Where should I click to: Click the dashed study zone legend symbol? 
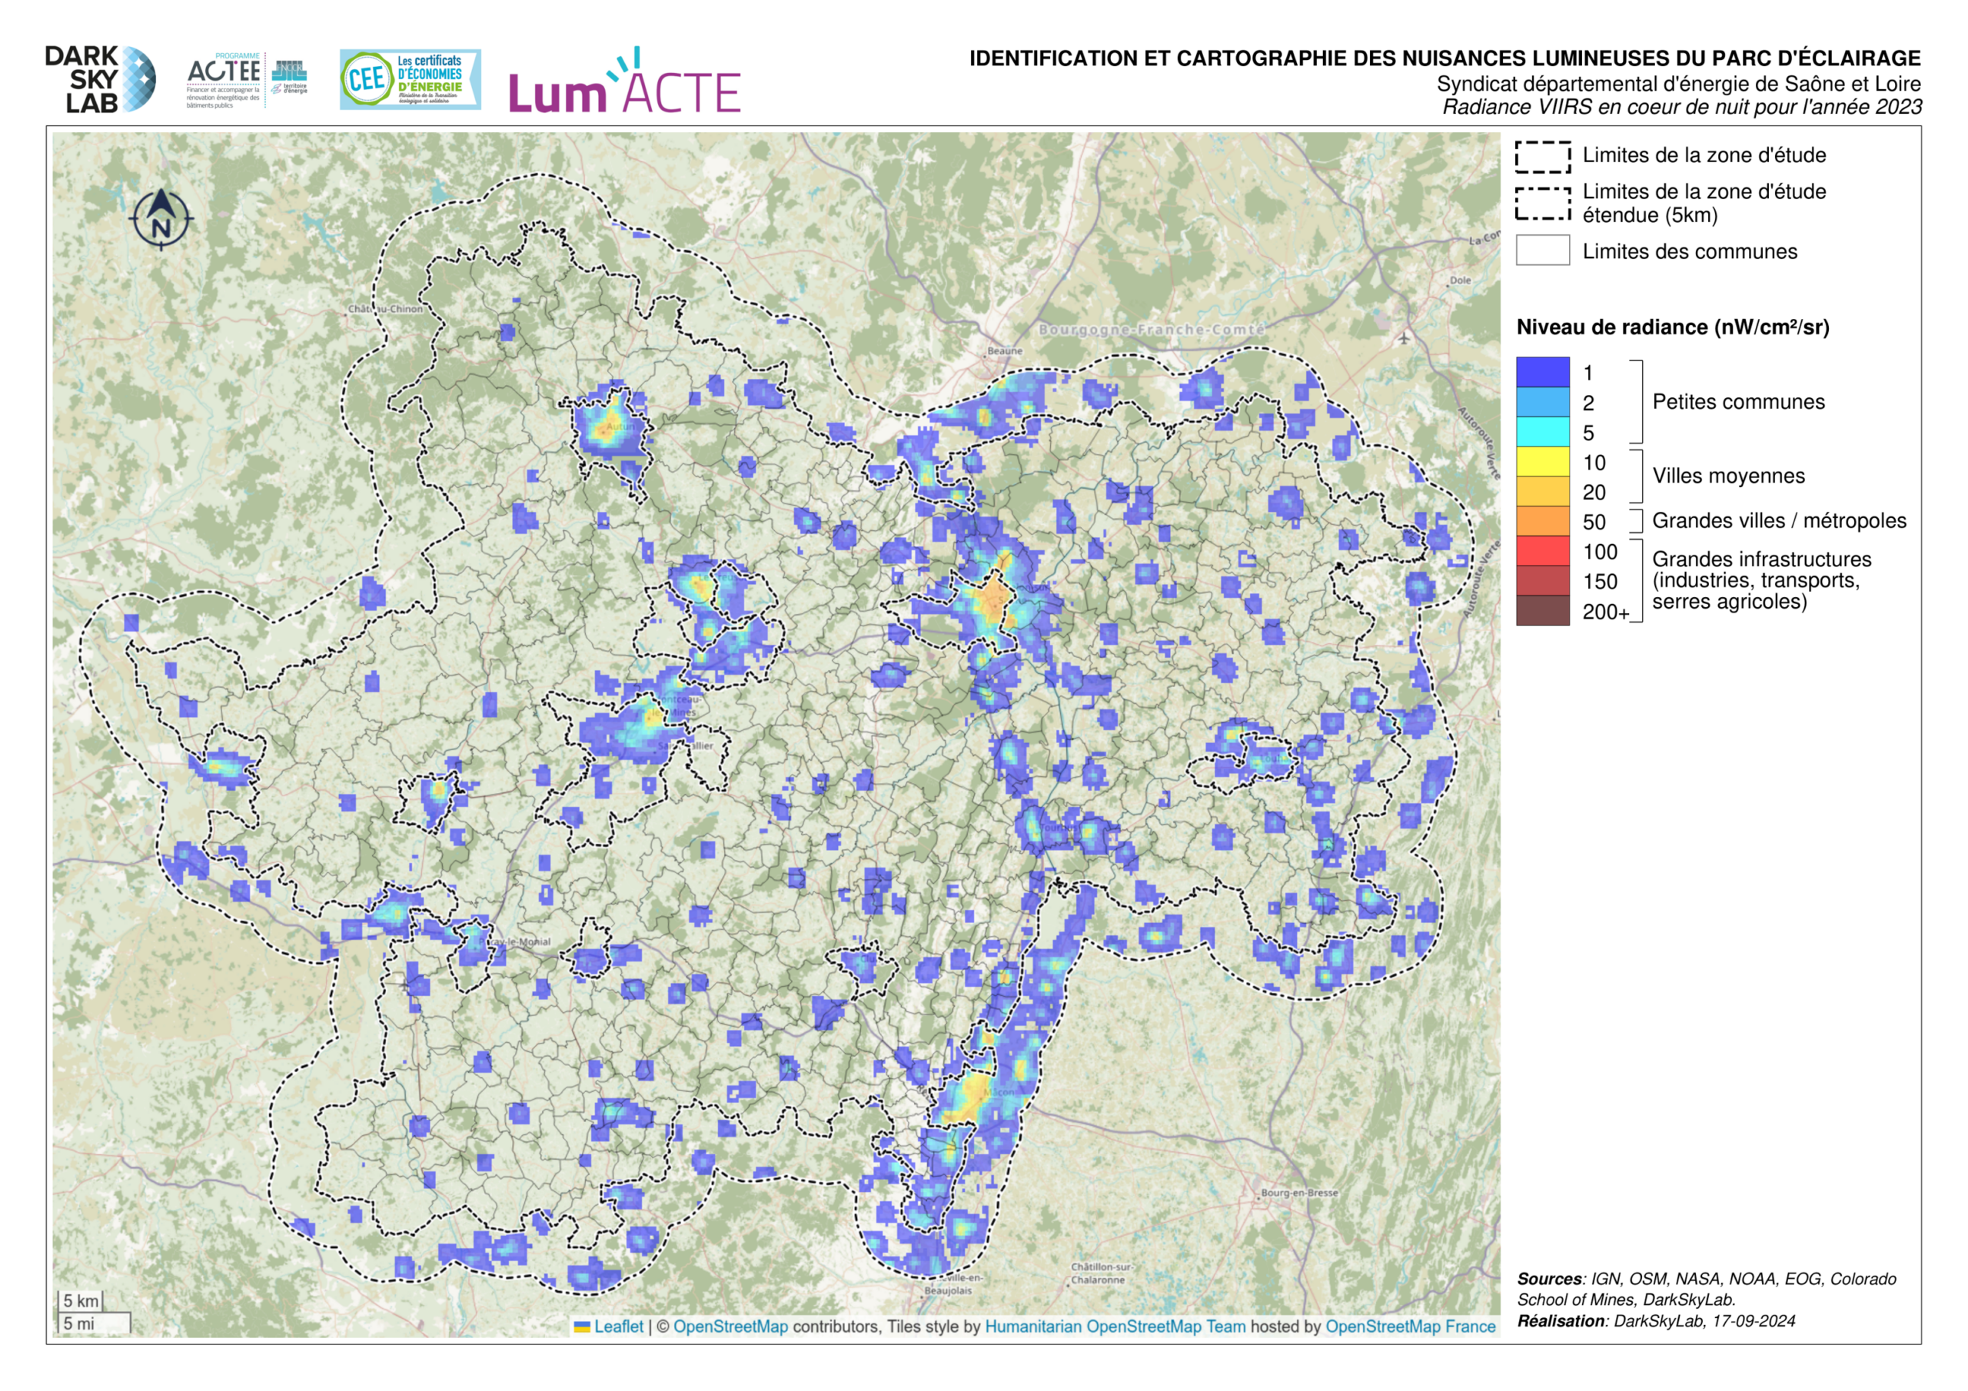[x=1542, y=157]
